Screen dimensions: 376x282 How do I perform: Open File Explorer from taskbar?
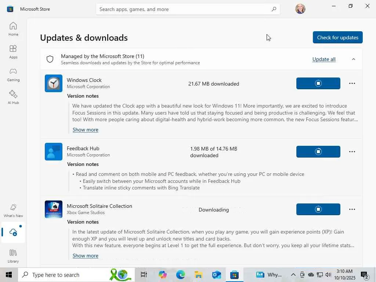(x=198, y=275)
